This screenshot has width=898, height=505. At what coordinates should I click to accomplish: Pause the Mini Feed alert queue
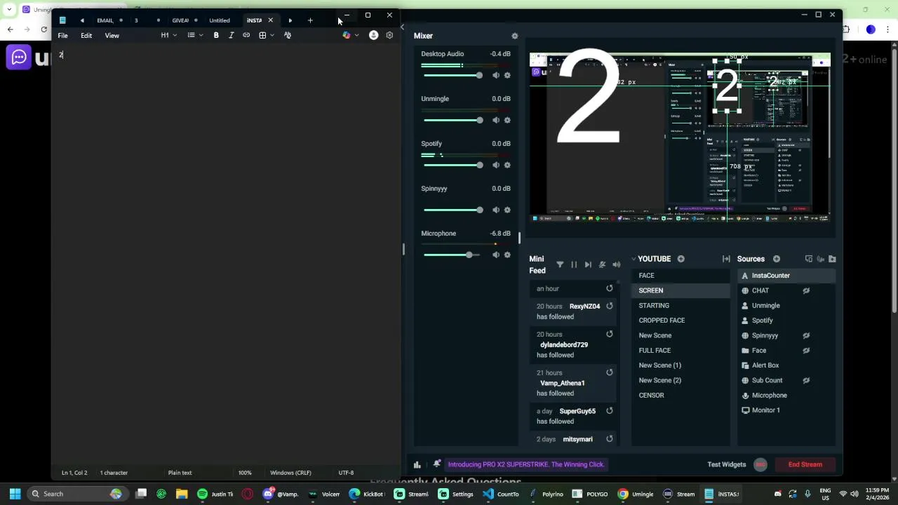click(574, 264)
